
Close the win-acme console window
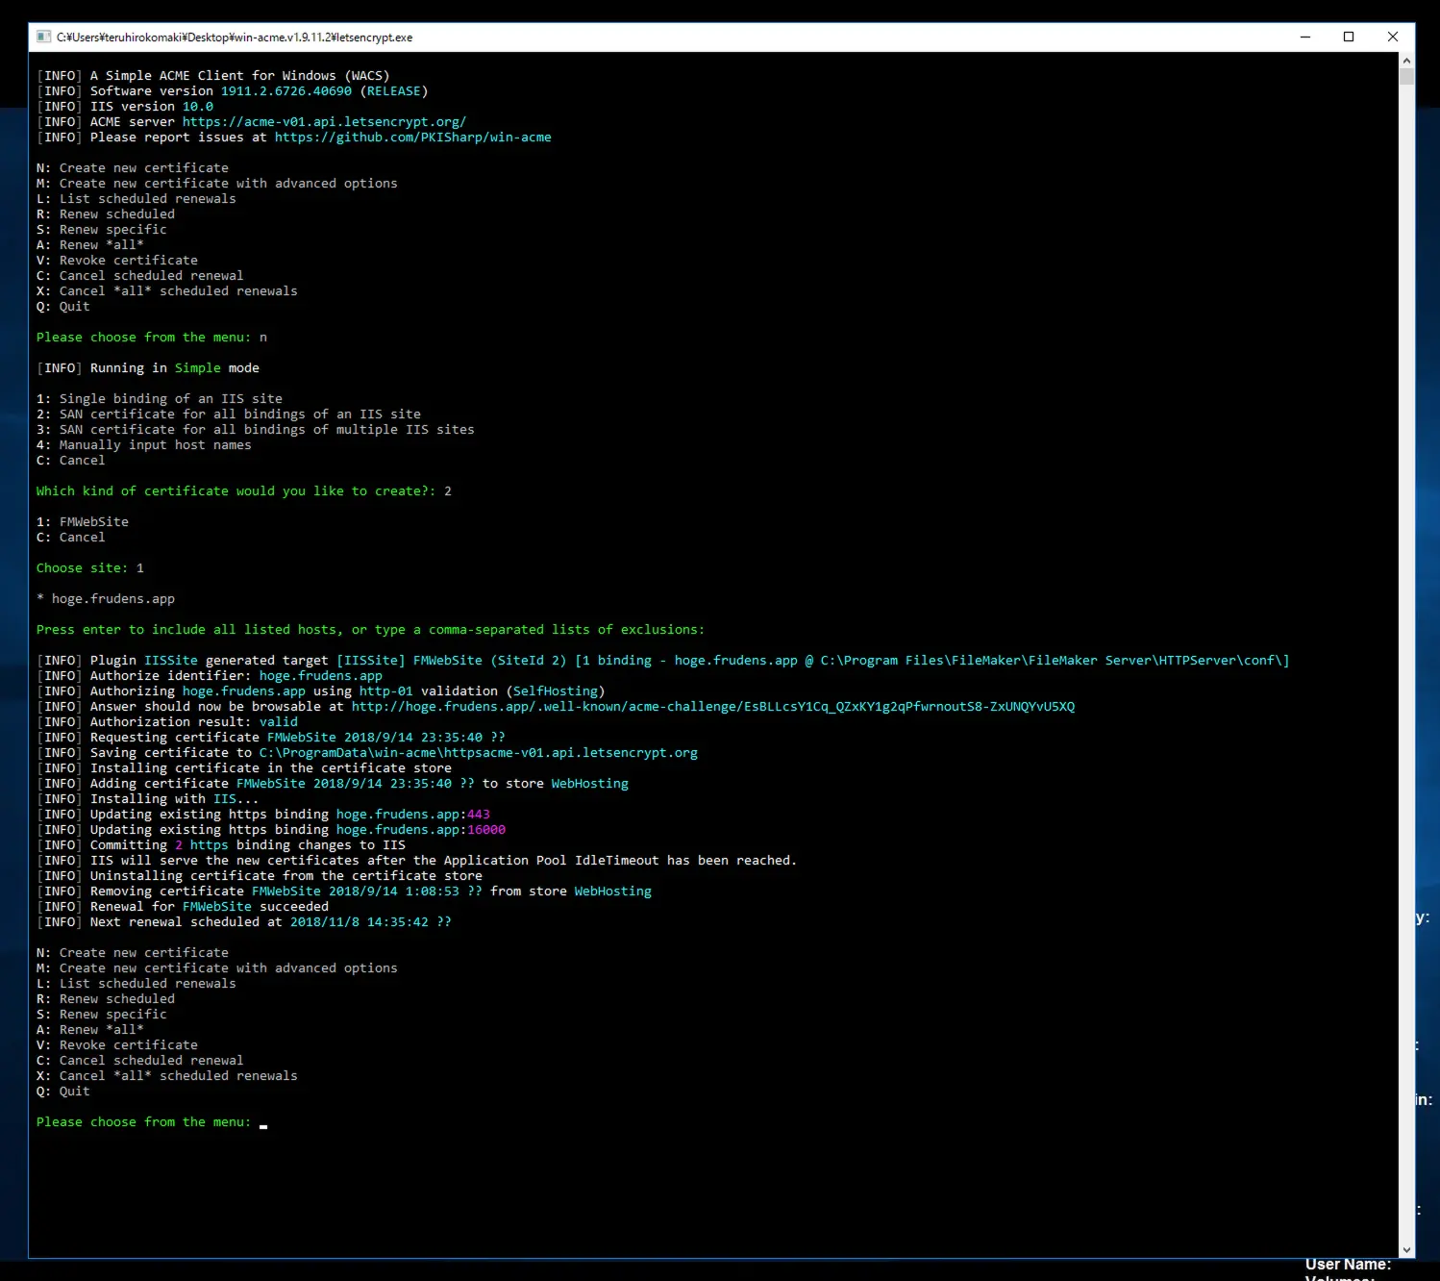(x=1392, y=38)
